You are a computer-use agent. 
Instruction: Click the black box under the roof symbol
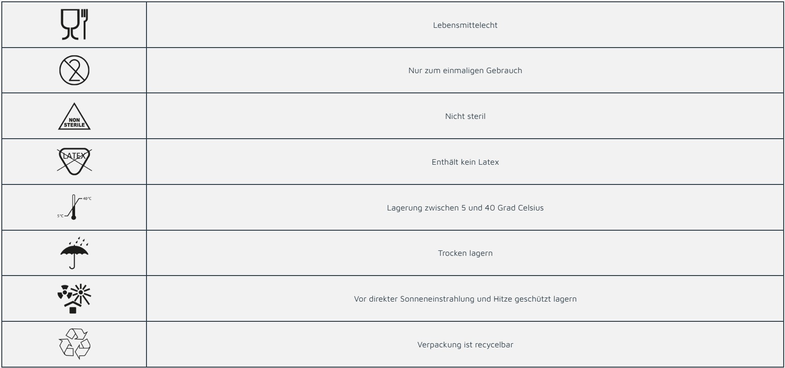(73, 310)
